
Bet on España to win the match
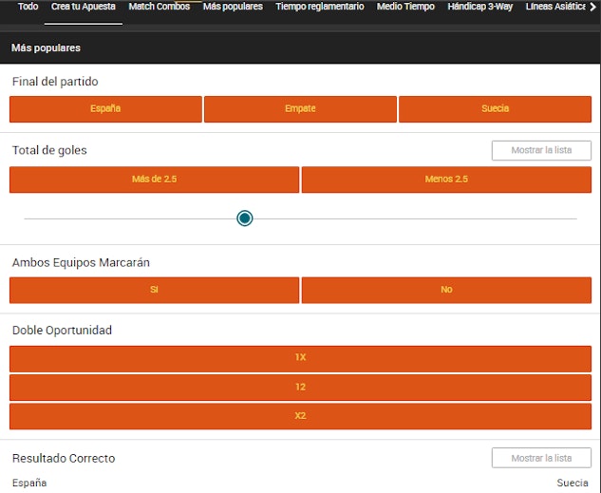[x=105, y=109]
